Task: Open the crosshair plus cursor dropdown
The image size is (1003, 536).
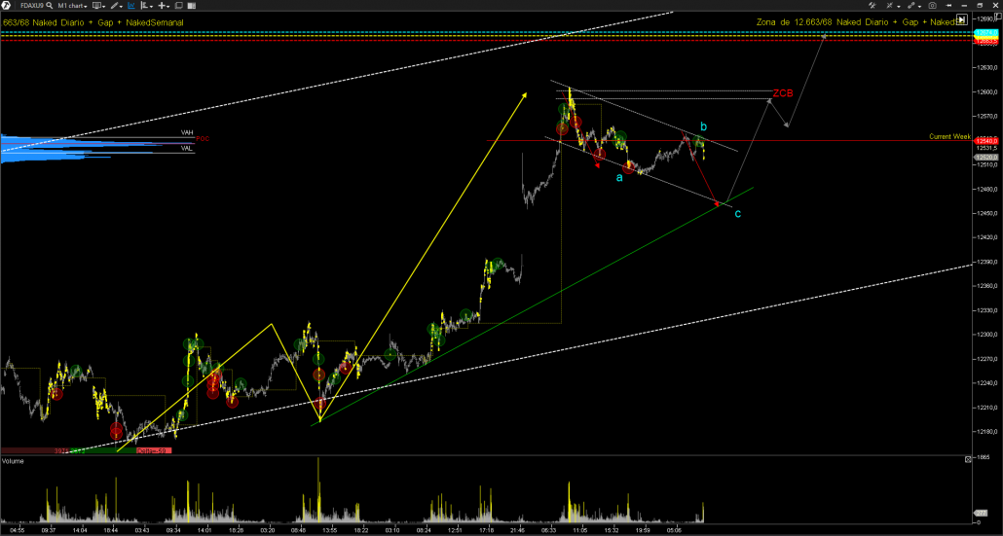Action: coord(164,5)
